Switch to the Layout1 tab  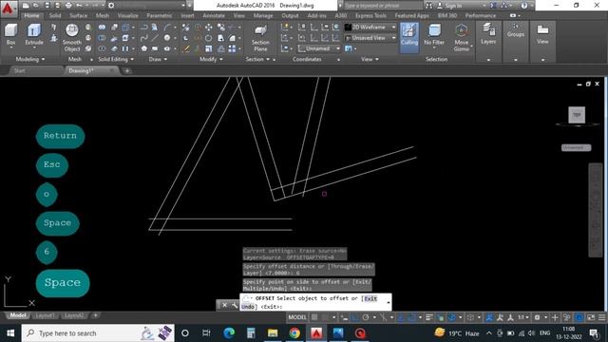tap(45, 315)
